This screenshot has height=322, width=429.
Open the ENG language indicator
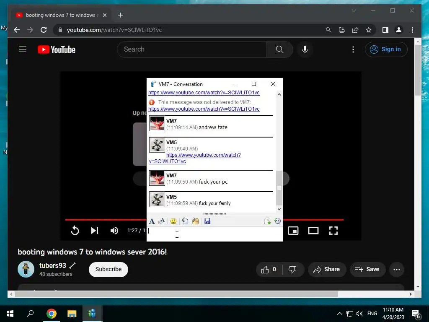pos(372,314)
